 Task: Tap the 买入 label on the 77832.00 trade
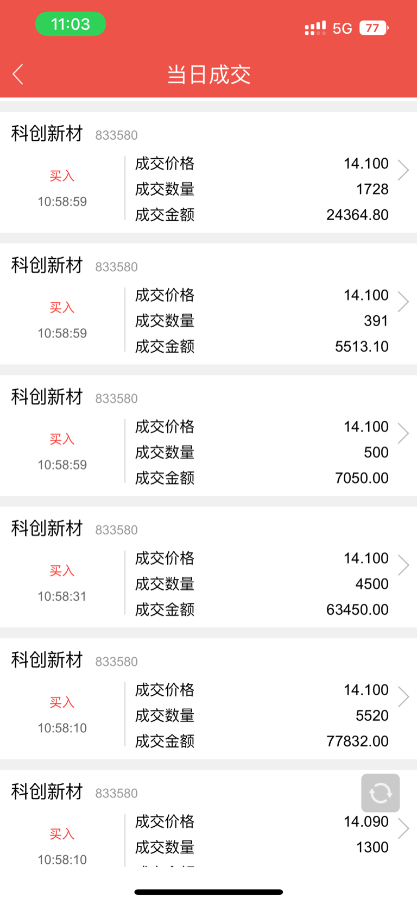62,702
